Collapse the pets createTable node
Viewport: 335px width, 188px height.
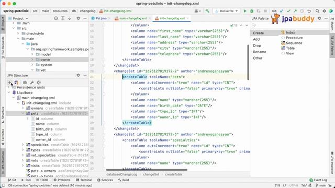click(23, 113)
